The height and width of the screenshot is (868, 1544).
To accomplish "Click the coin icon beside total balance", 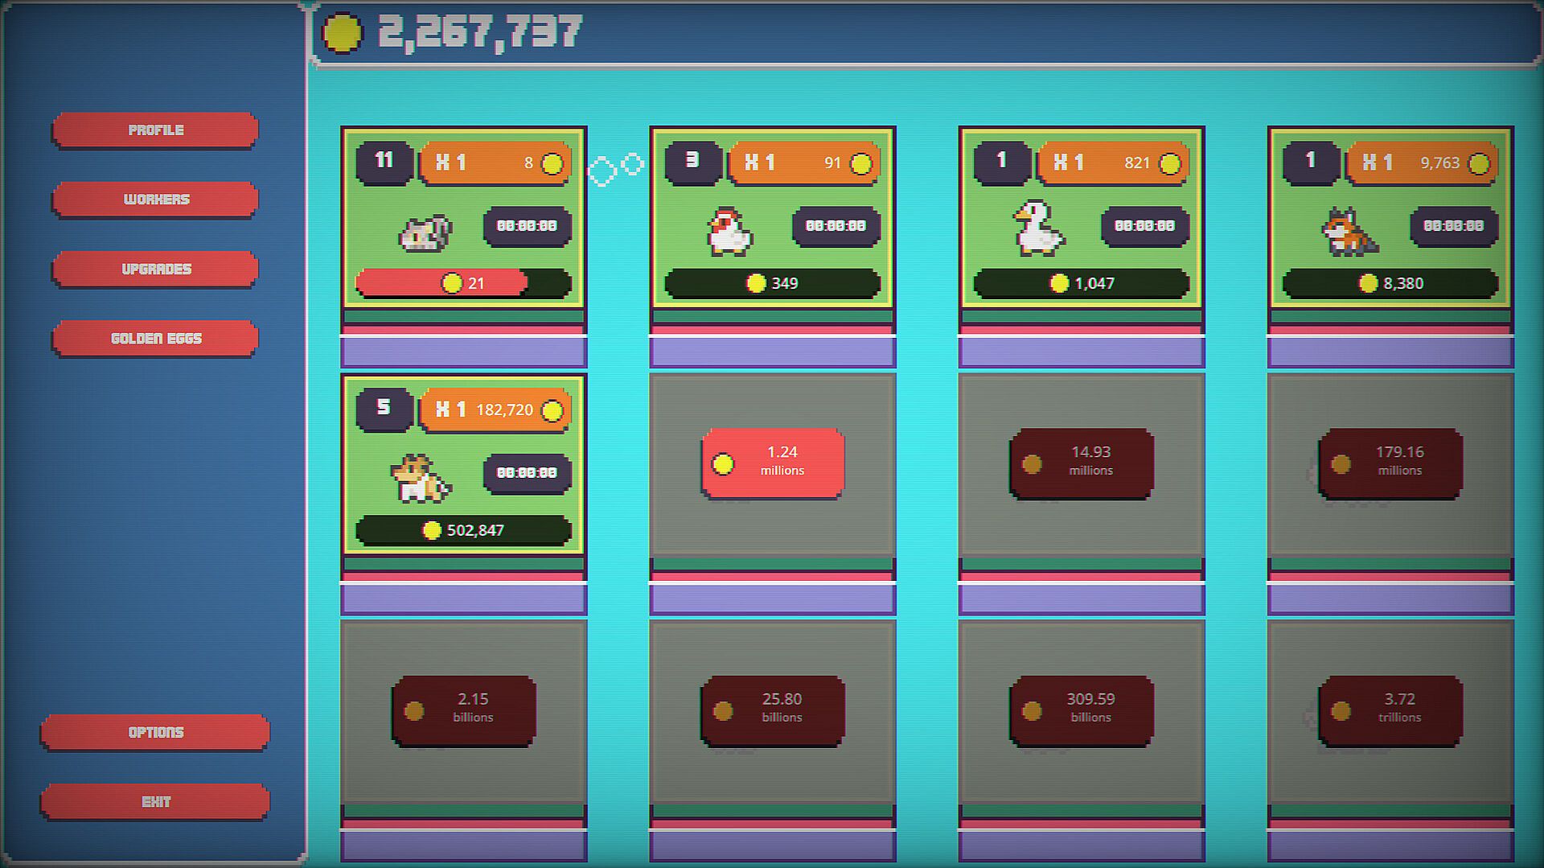I will pos(343,33).
